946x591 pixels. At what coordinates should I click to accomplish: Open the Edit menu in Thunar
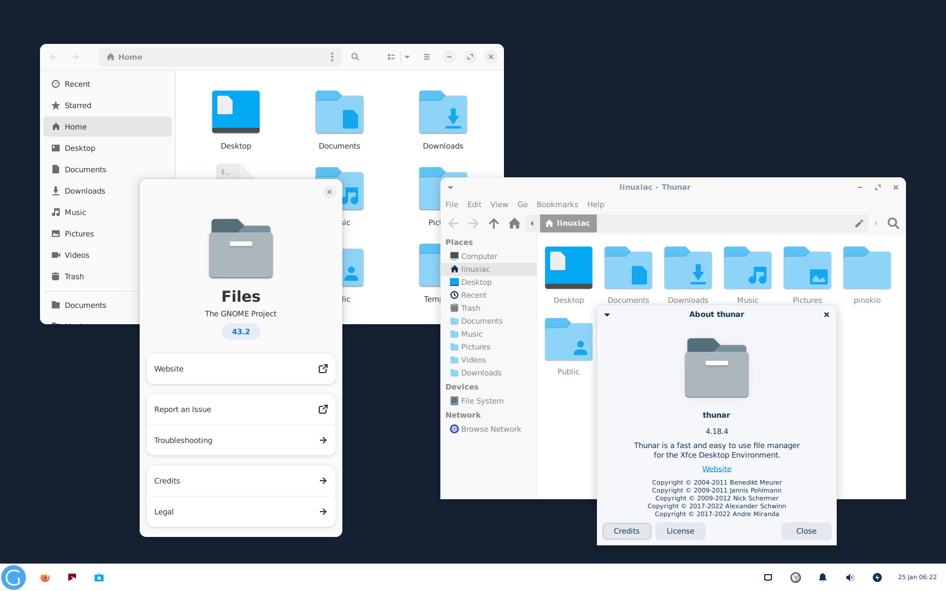click(x=475, y=204)
